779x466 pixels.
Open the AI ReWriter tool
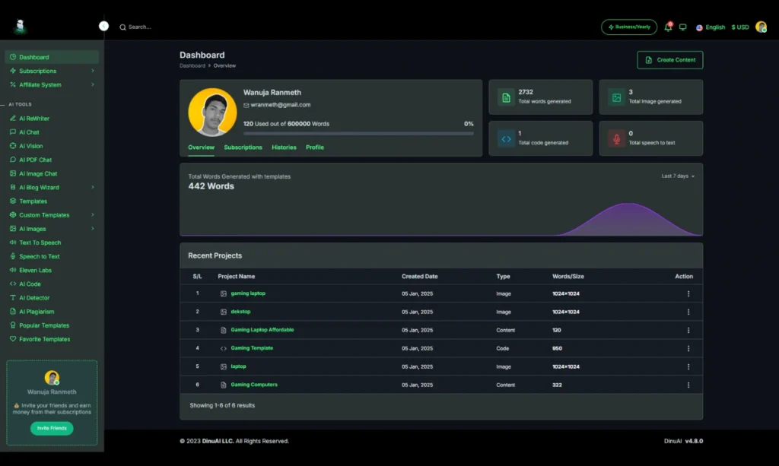[34, 118]
